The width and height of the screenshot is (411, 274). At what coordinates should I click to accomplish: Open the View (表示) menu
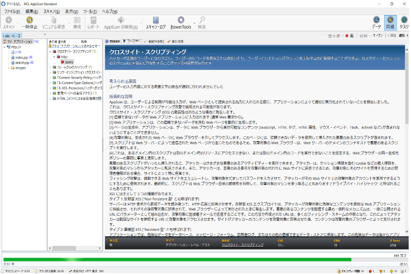(x=71, y=12)
